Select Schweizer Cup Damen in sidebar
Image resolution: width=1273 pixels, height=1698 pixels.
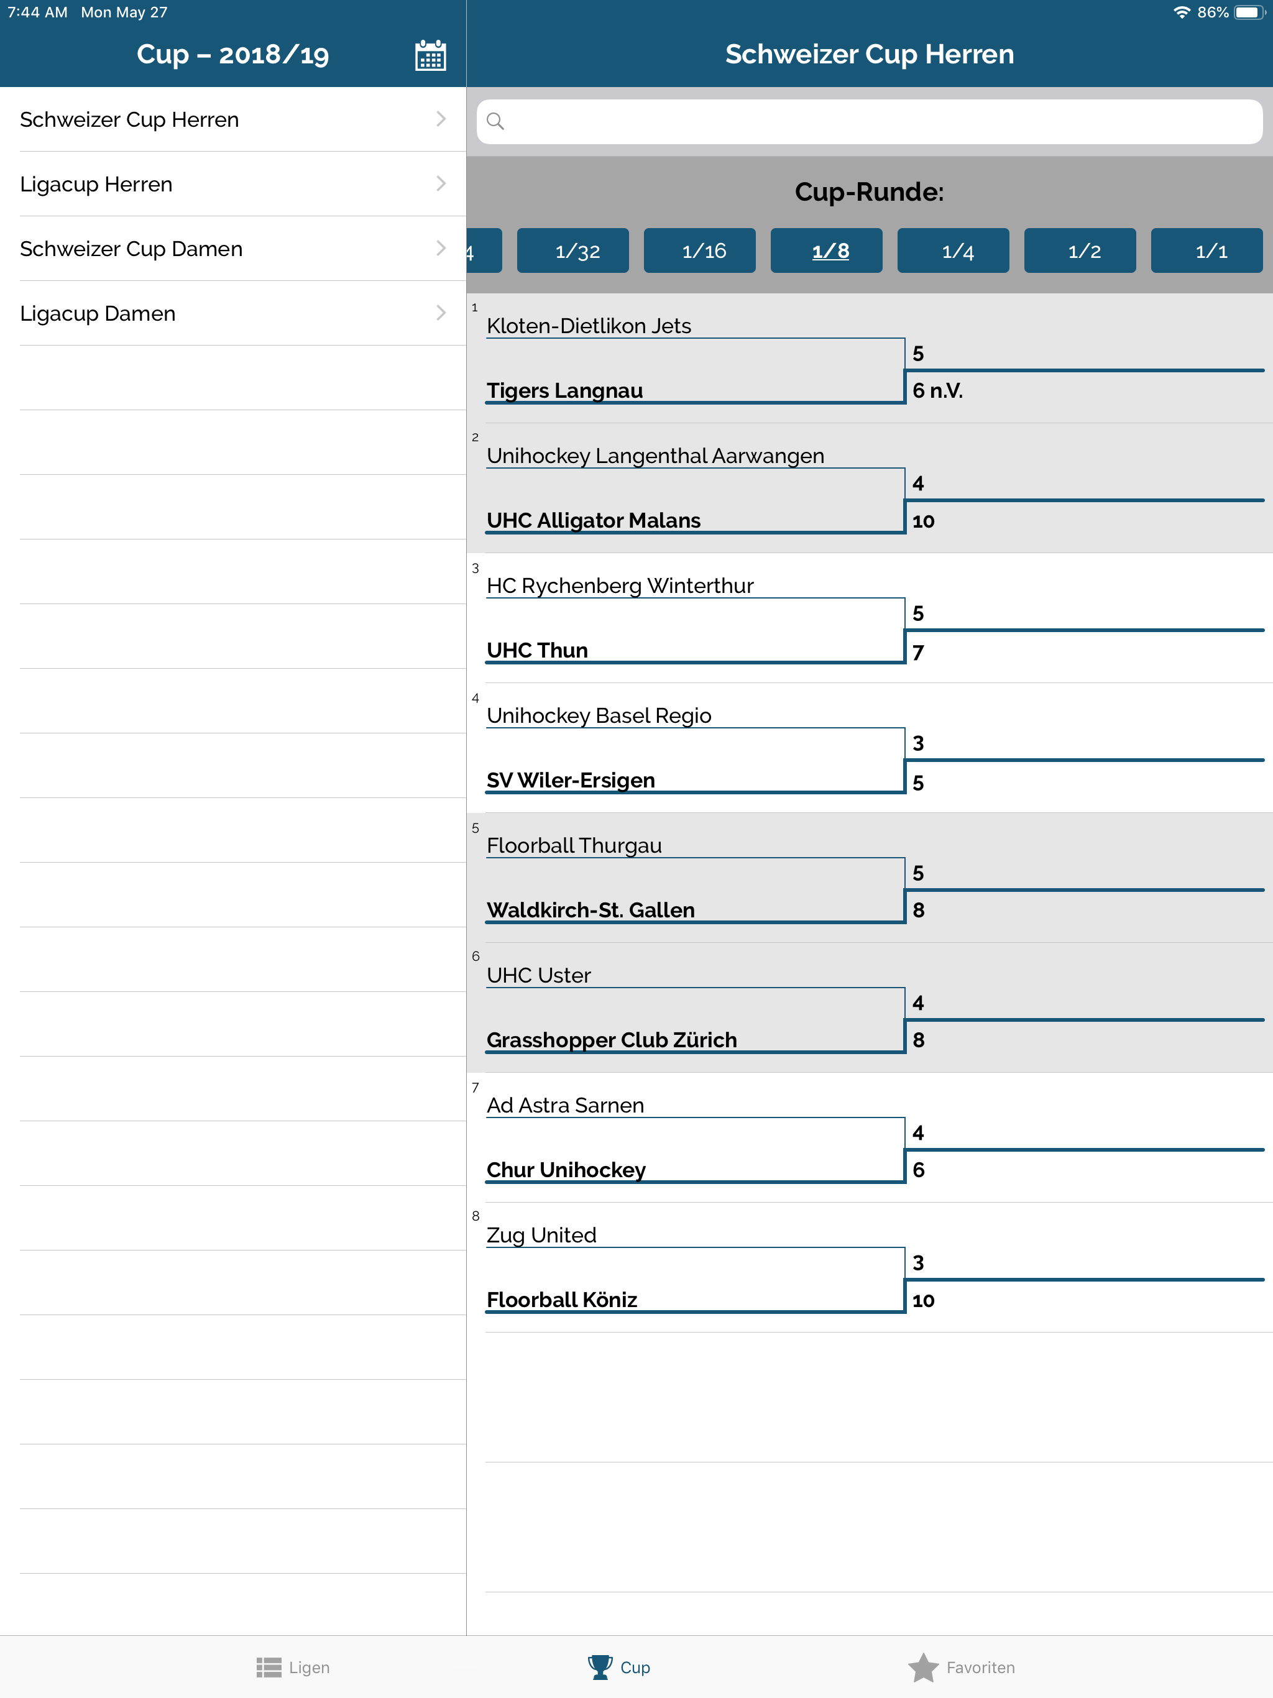click(232, 248)
